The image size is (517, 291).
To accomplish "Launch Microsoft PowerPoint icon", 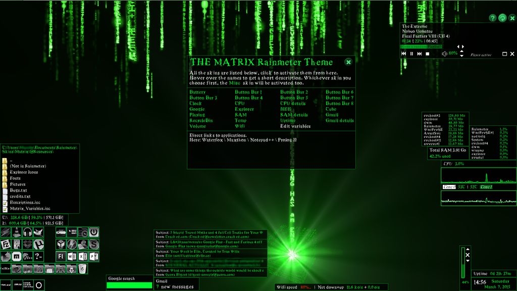I will click(x=94, y=256).
